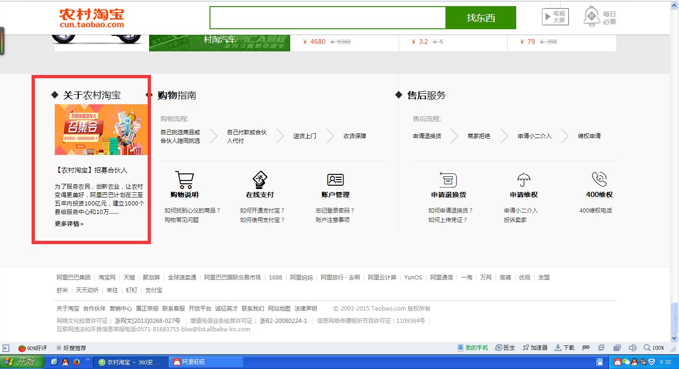This screenshot has width=679, height=369.
Task: Click the vertical scrollbar down arrow
Action: click(674, 338)
